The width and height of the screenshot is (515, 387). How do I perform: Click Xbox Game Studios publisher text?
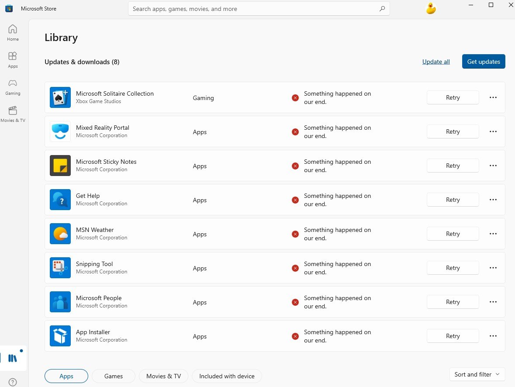tap(99, 101)
